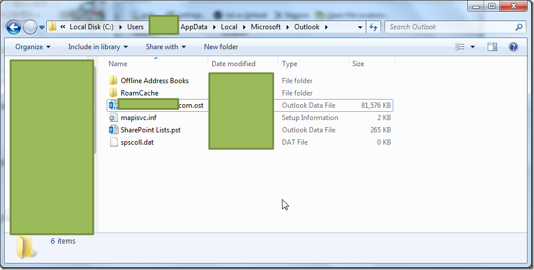
Task: Click the 6 items status text
Action: click(x=63, y=241)
